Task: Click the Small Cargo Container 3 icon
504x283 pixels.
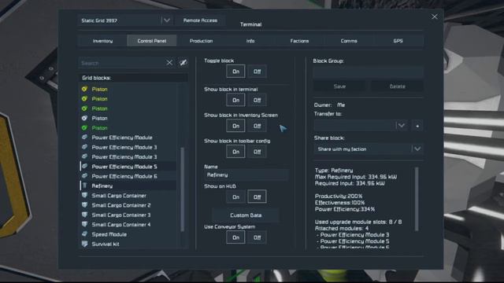Action: coord(84,215)
